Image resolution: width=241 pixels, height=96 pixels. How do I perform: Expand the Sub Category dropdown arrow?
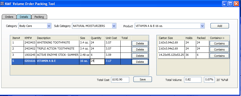(114, 26)
